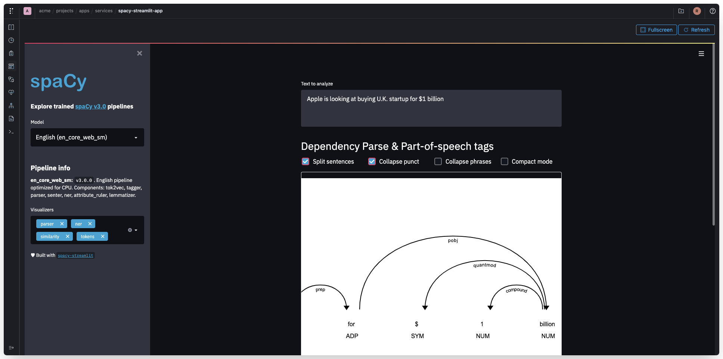
Task: Open the terminal prompt sidebar icon
Action: (x=11, y=132)
